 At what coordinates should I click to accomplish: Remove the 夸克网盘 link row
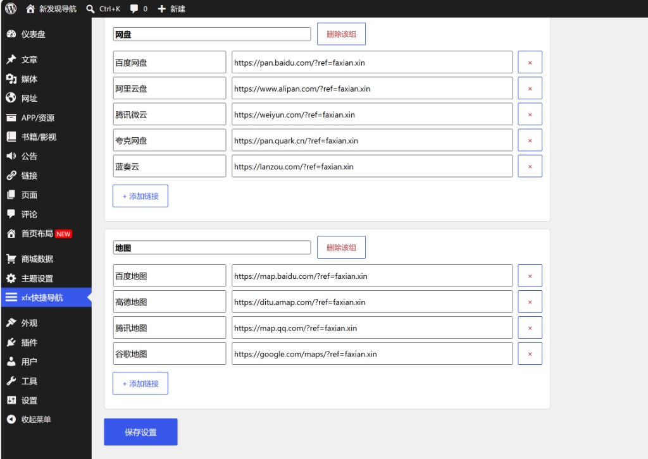coord(530,140)
